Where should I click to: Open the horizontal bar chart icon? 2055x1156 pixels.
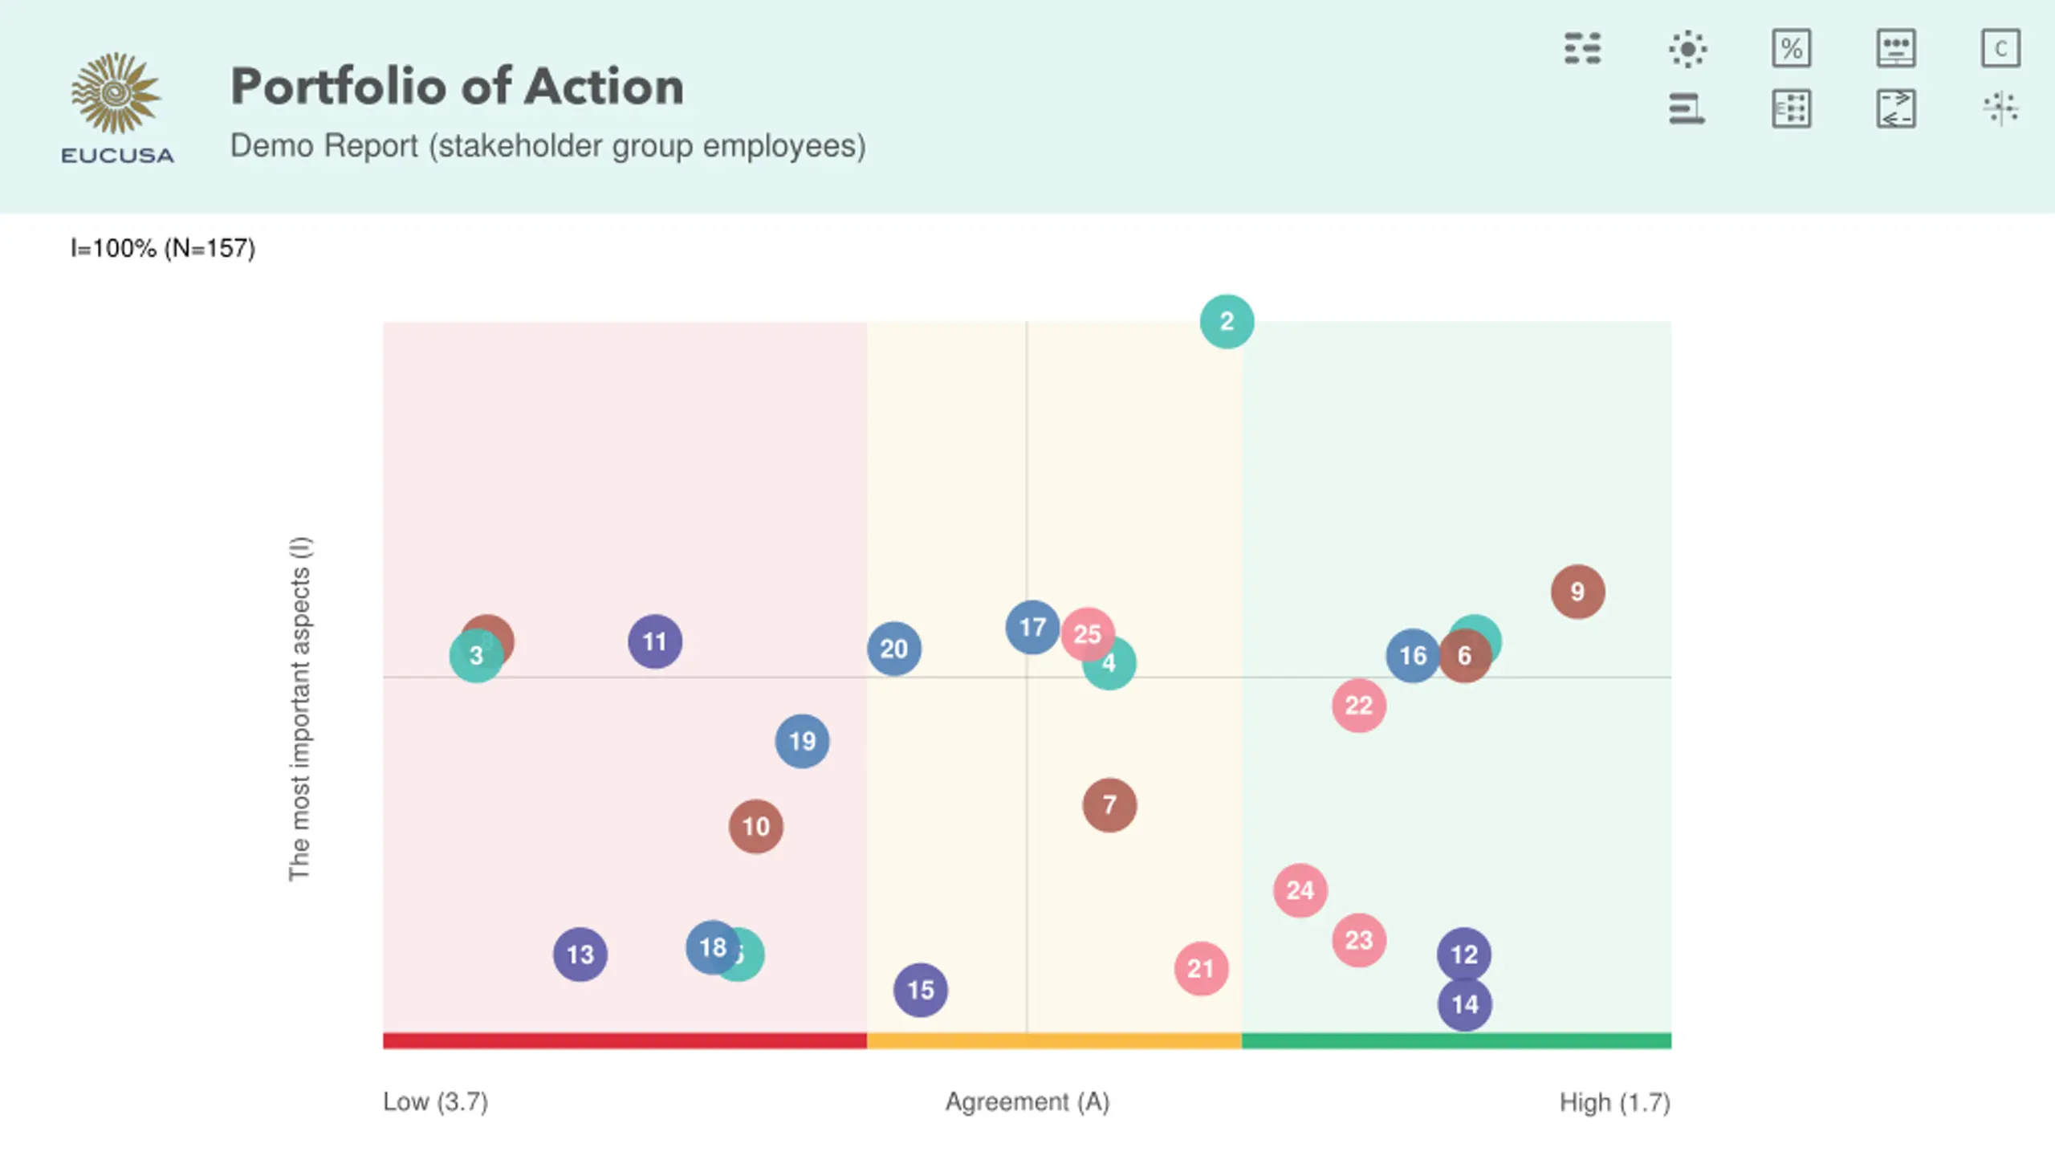[x=1687, y=108]
